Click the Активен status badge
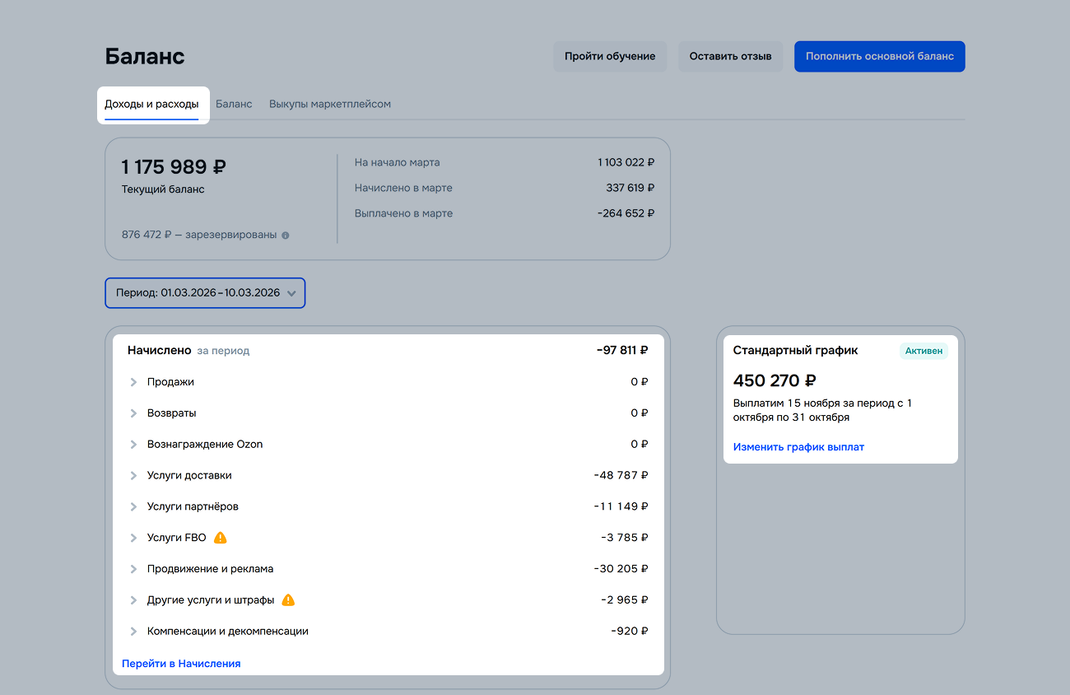The width and height of the screenshot is (1070, 695). (x=923, y=351)
